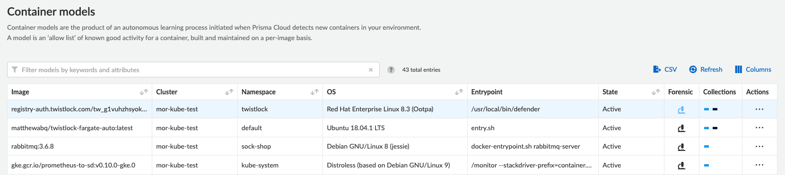Clear the filter with the X icon
This screenshot has width=785, height=175.
pyautogui.click(x=371, y=70)
